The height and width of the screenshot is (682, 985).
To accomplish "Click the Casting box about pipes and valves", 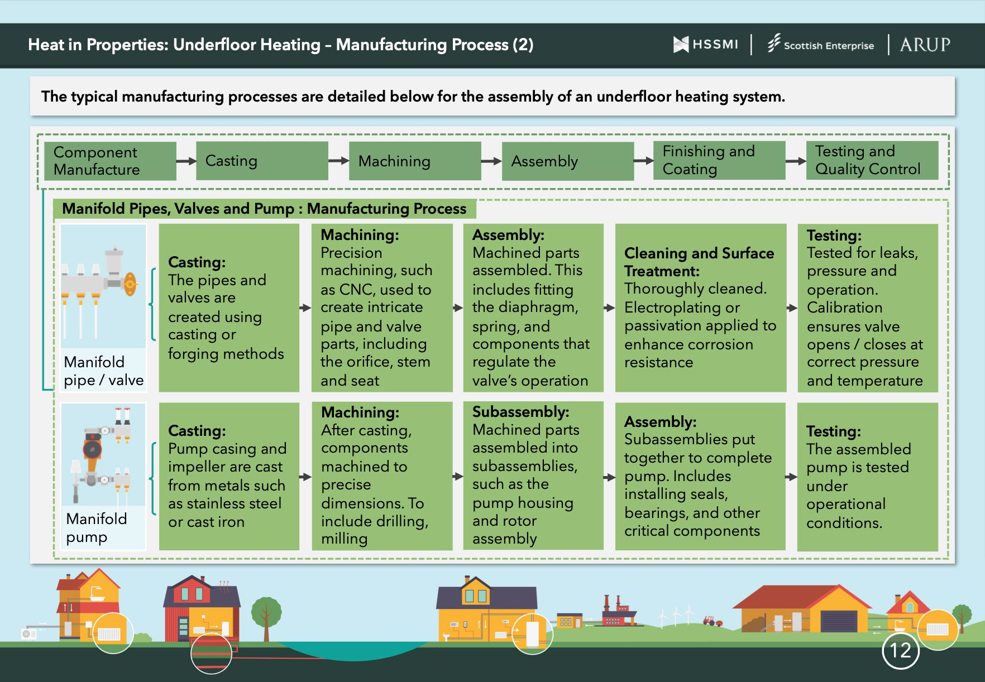I will click(229, 308).
